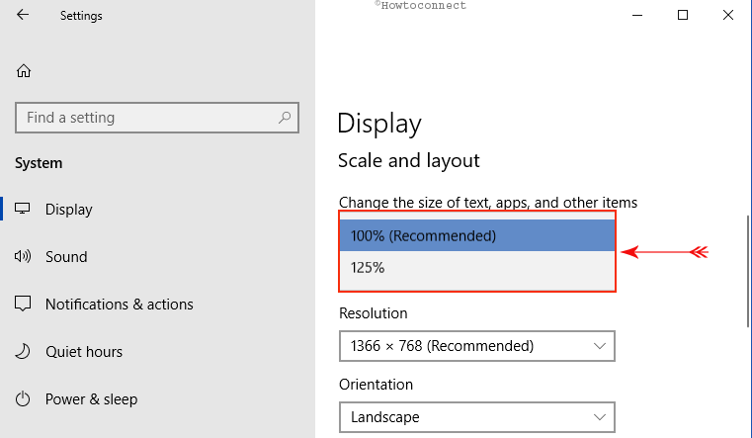This screenshot has width=752, height=438.
Task: Click the Quiet hours moon icon
Action: [23, 351]
